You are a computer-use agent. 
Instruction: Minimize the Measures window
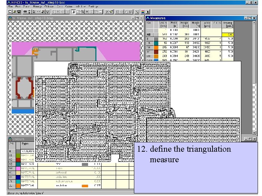(x=246, y=18)
